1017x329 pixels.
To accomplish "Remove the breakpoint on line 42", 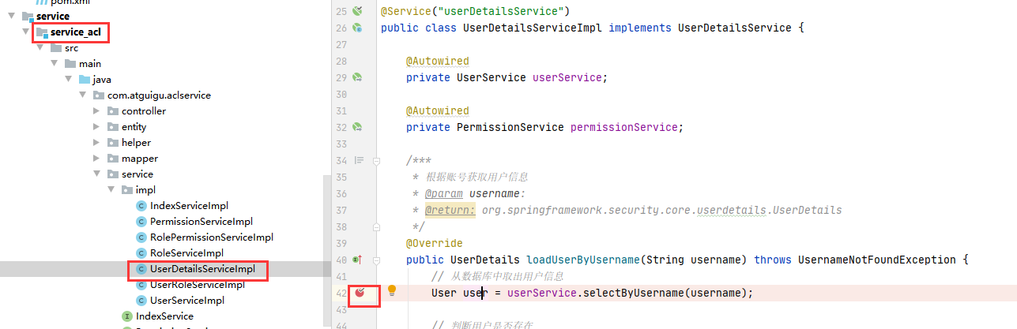I will coord(360,293).
